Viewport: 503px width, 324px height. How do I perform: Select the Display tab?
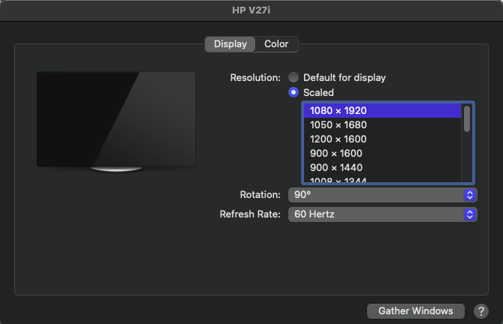coord(230,44)
